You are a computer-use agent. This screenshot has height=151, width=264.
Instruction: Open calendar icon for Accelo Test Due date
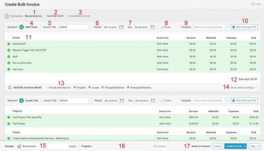152,101
